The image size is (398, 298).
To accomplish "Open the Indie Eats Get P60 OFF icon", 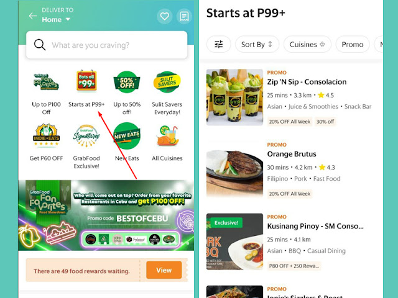I will (x=46, y=135).
